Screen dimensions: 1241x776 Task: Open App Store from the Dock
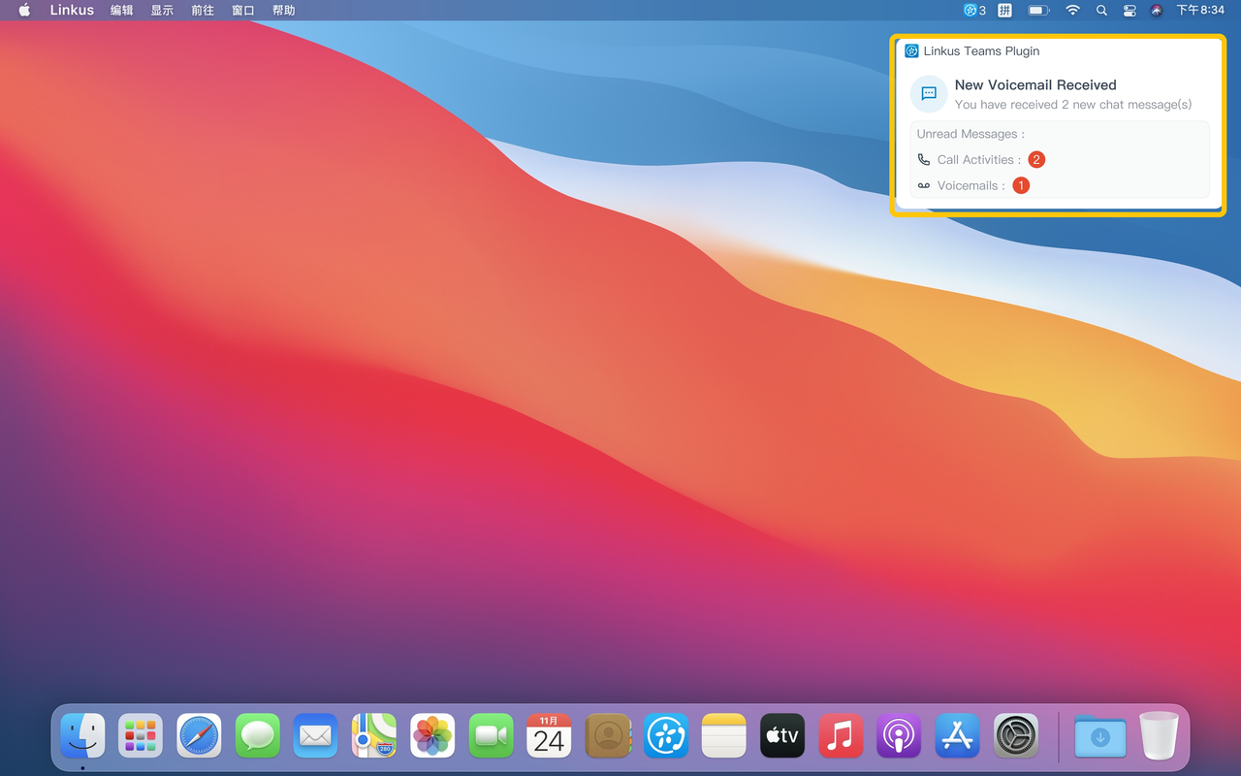pyautogui.click(x=958, y=736)
